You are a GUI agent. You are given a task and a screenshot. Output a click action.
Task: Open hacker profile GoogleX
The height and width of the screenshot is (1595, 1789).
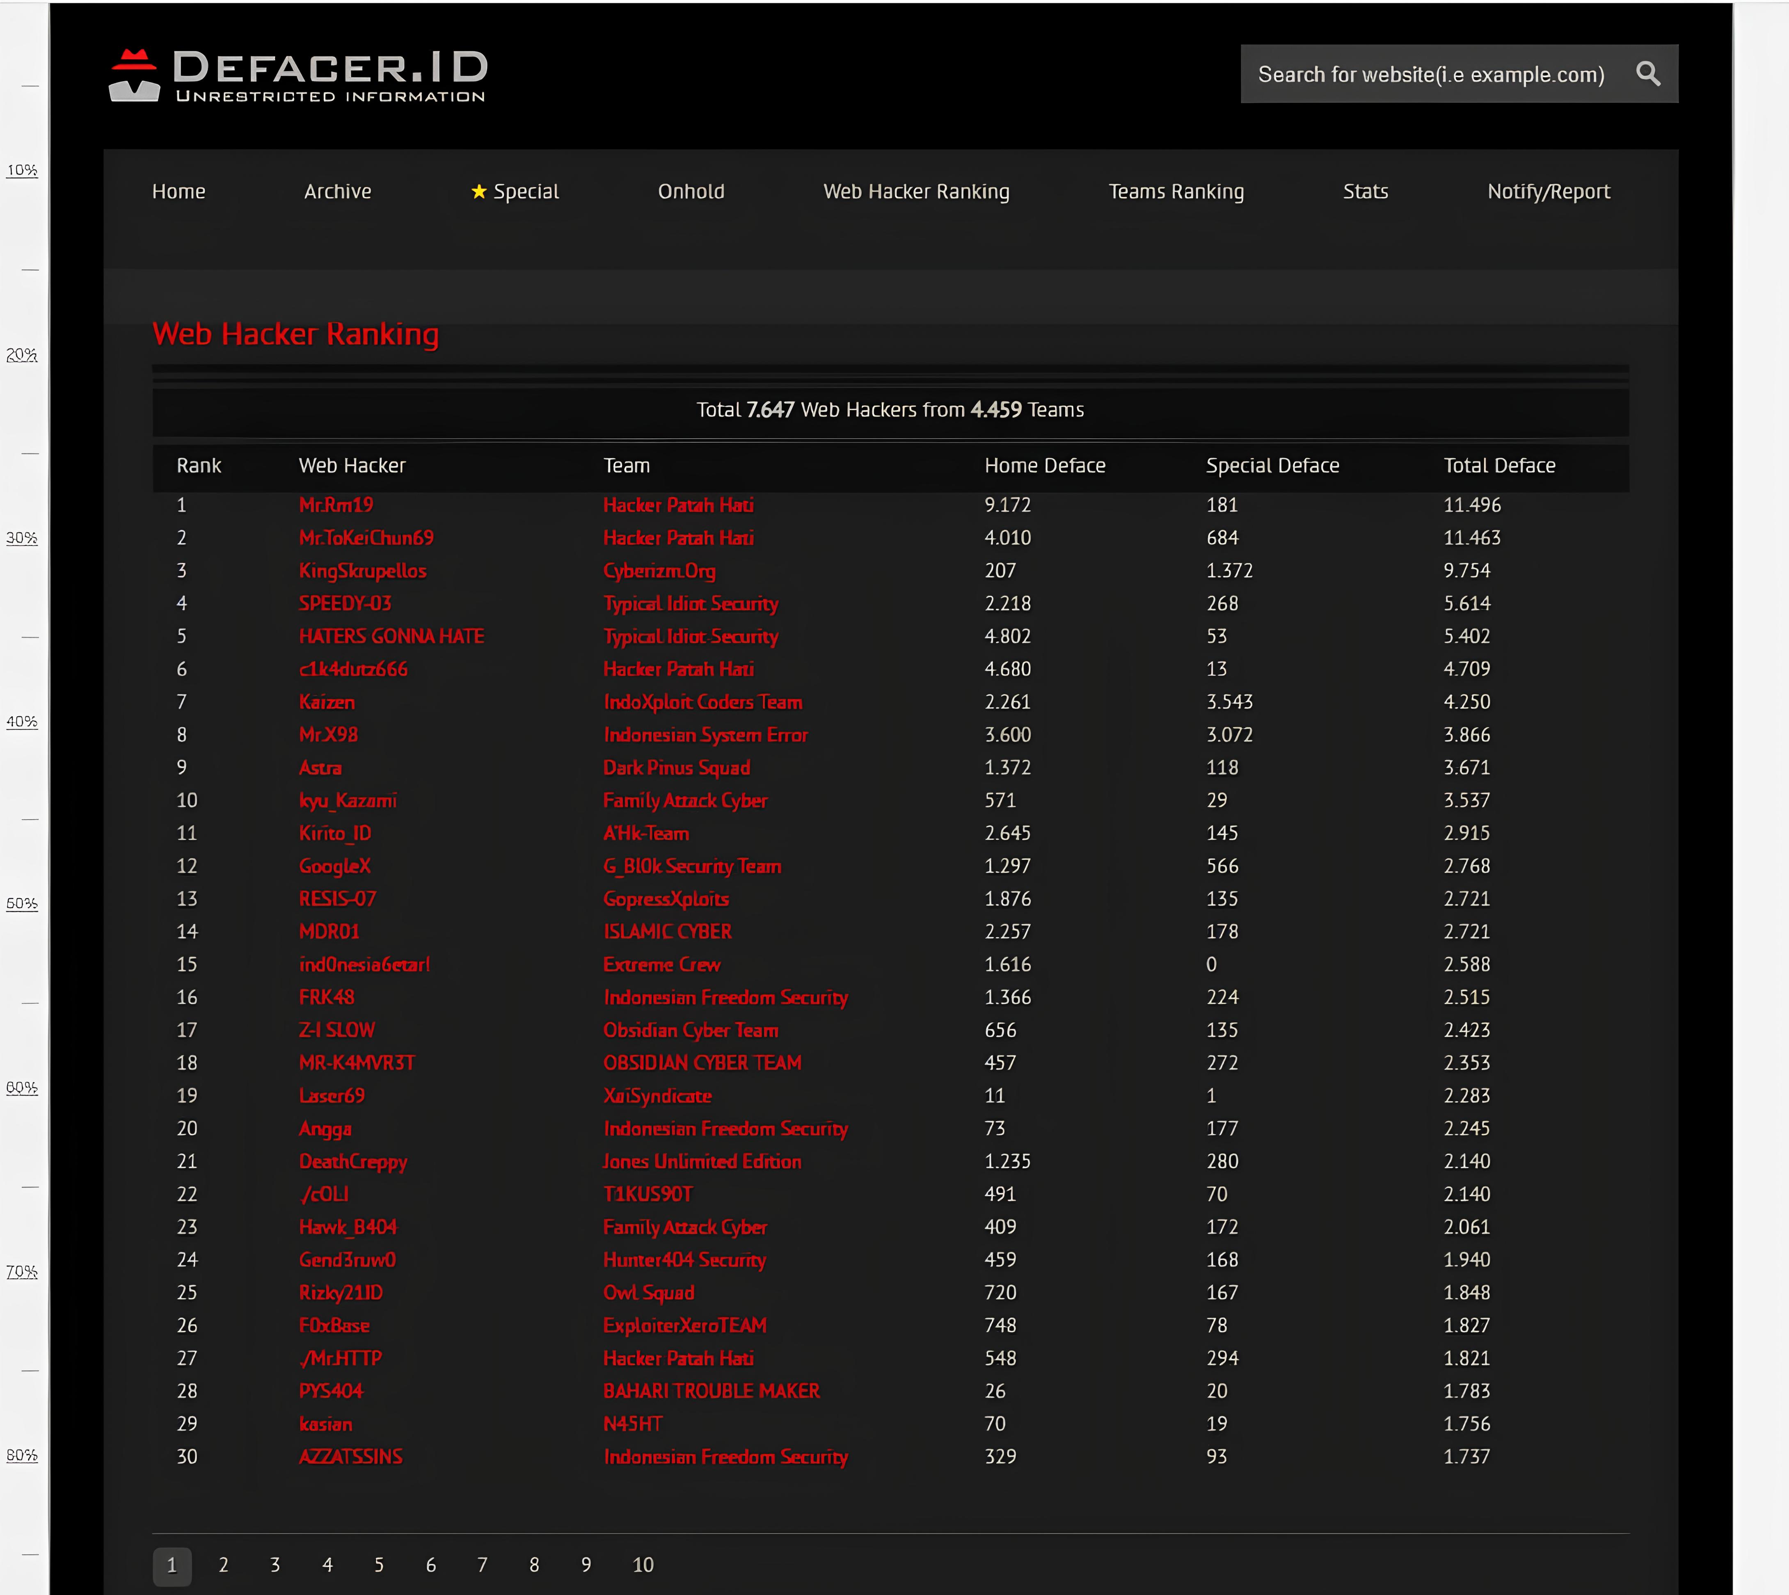click(334, 866)
